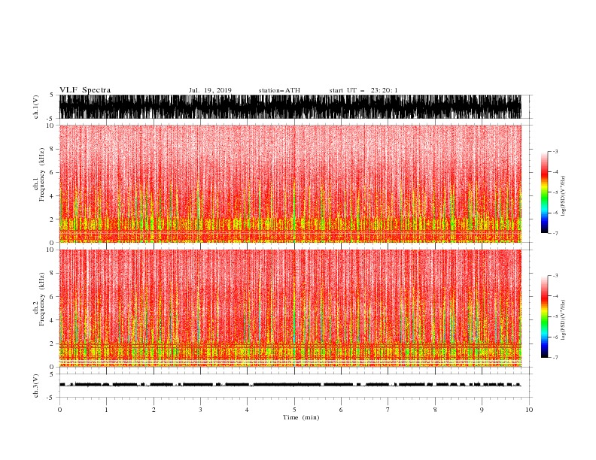Viewport: 596px width, 460px height.
Task: Click inside the ch.2 spectrogram panel
Action: [290, 308]
